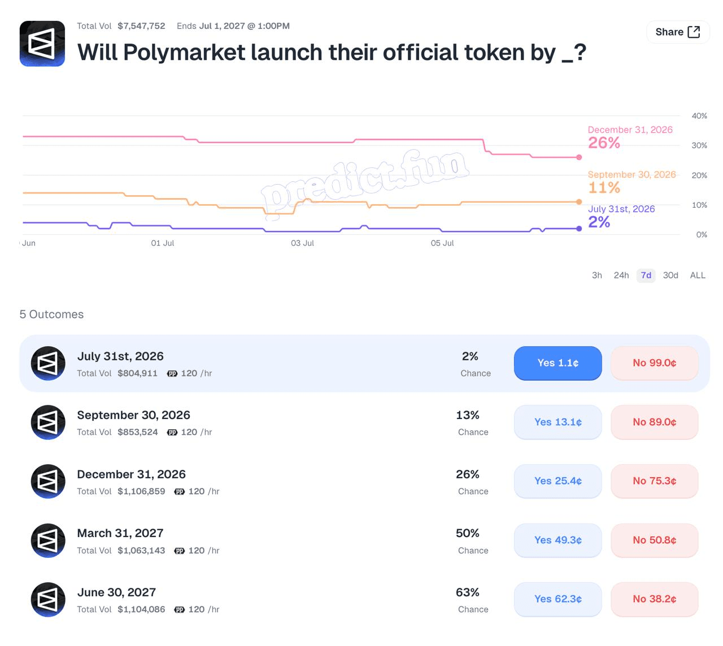The height and width of the screenshot is (646, 723).
Task: Choose Yes 62.3¢ for June 30, 2027
Action: [x=558, y=599]
